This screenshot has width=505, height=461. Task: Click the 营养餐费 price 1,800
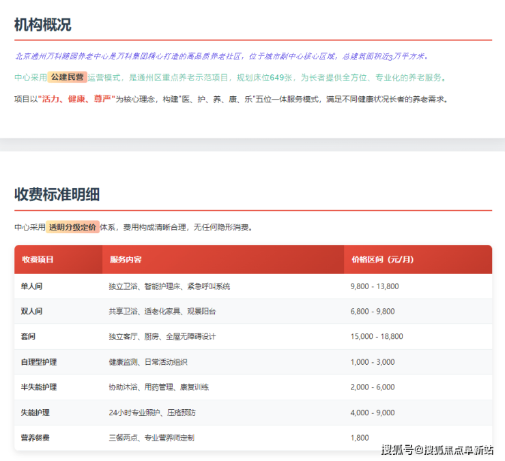[360, 438]
